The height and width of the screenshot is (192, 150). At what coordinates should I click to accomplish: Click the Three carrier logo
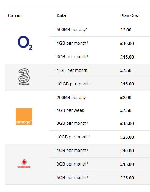click(x=24, y=77)
